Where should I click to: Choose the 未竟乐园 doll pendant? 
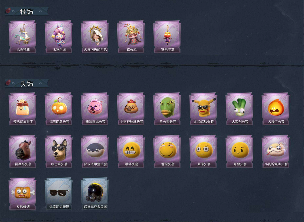(59, 37)
